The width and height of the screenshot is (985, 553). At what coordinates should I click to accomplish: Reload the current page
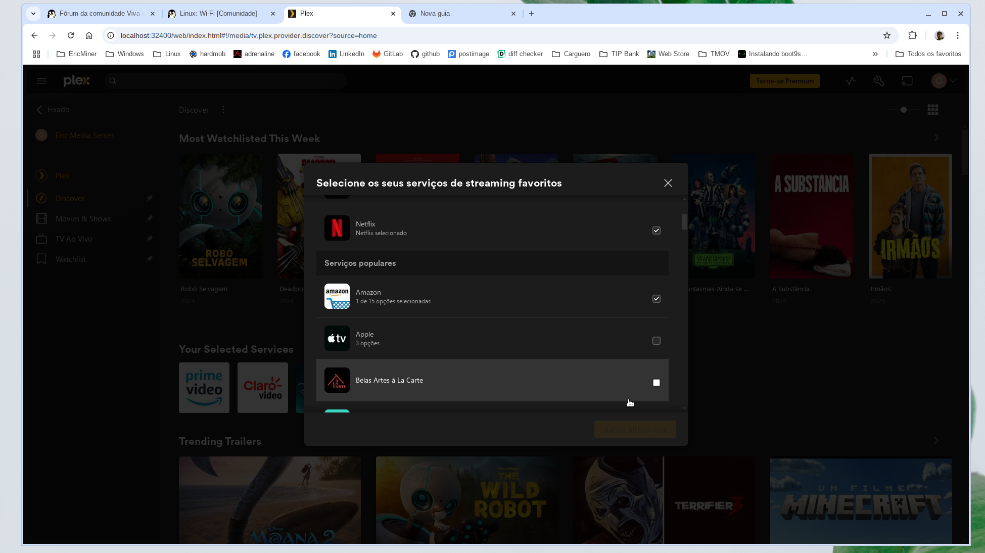(x=71, y=35)
